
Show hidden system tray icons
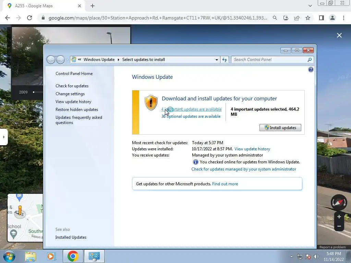pyautogui.click(x=291, y=256)
